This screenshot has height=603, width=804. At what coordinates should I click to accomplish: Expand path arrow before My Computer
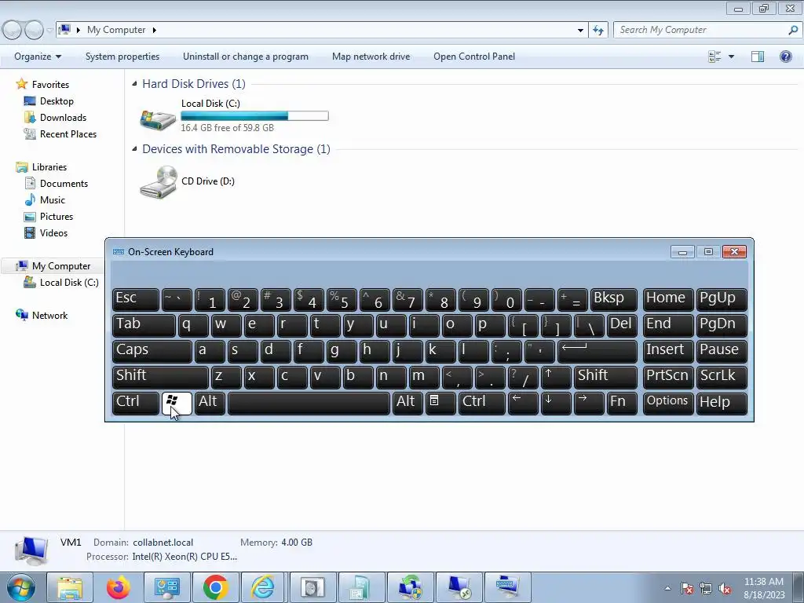[x=78, y=31]
